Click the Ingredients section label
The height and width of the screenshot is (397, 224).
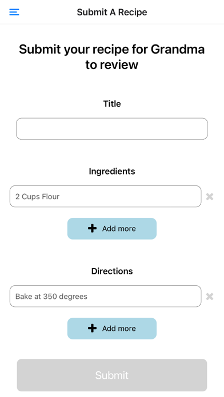tap(112, 172)
